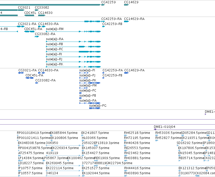
Task: Select the CG42259-PA protein label
Action: point(113,70)
